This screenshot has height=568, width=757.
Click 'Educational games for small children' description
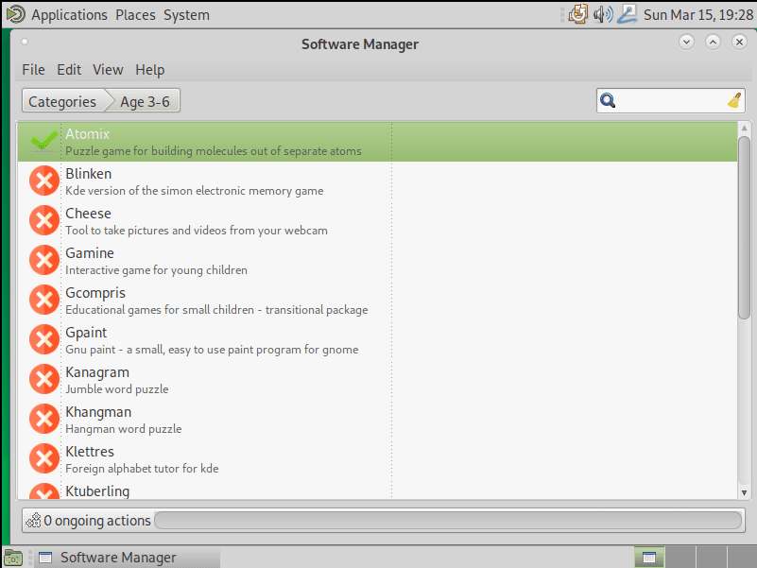pos(216,310)
